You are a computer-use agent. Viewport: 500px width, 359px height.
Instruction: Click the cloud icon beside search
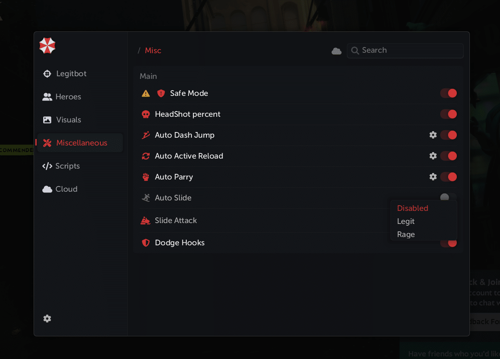336,51
